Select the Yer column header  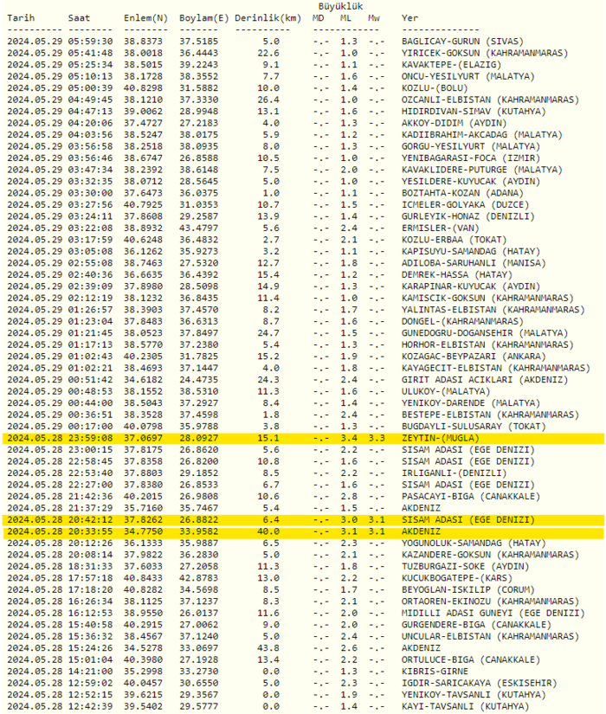409,18
